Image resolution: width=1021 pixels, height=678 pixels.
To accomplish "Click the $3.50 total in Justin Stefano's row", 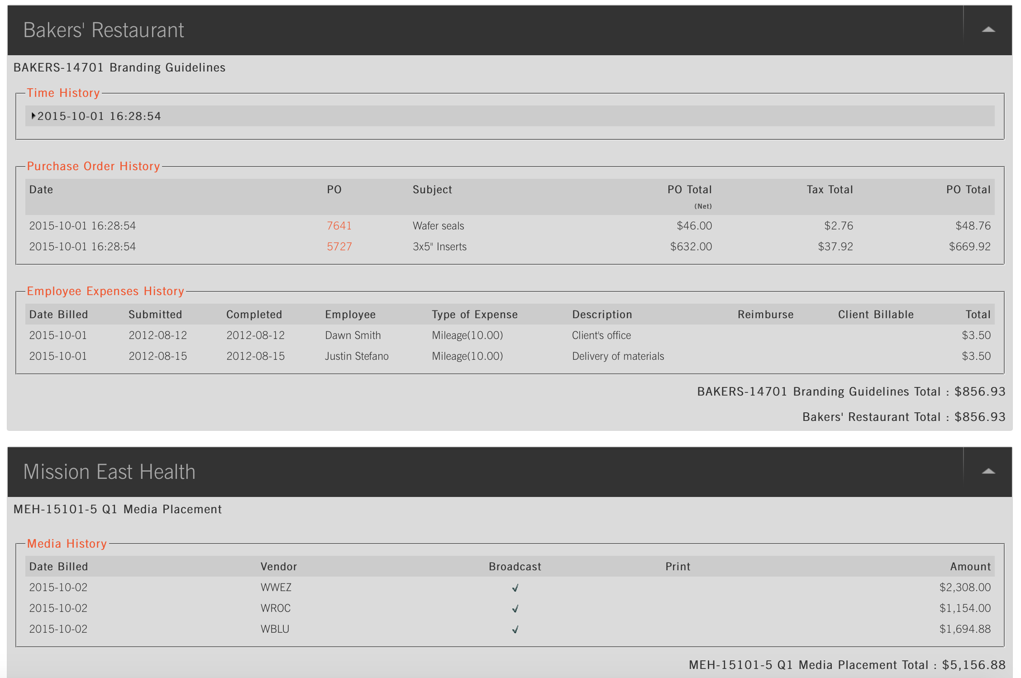I will click(976, 356).
